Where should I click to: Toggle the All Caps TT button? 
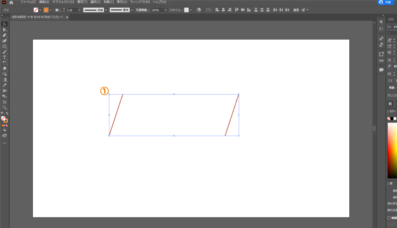pos(390,81)
